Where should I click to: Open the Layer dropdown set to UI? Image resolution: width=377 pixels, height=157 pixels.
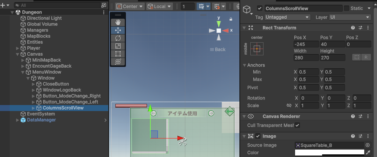[x=350, y=17]
